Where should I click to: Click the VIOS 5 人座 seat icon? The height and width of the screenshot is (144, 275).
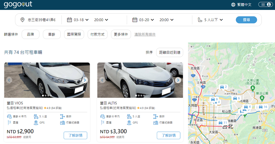pyautogui.click(x=36, y=116)
